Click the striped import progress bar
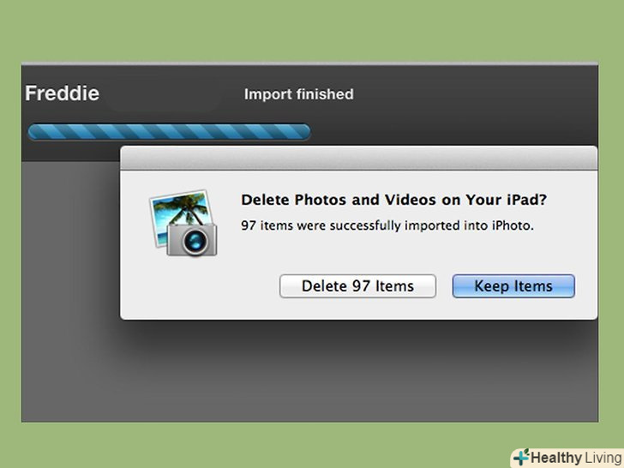The image size is (624, 468). pos(169,132)
